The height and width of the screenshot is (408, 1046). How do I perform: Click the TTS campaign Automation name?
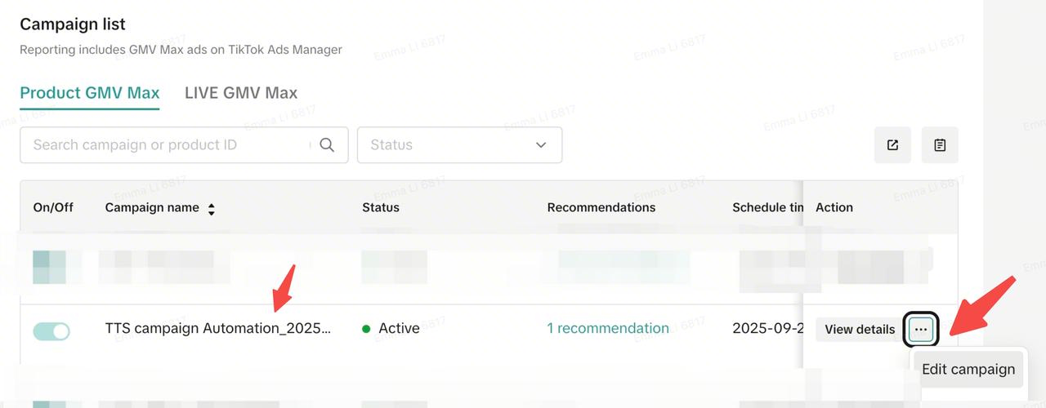tap(218, 329)
